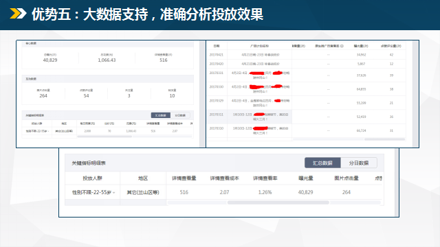Click 12 likes-comments value in 20170420 row
Image resolution: width=440 pixels, height=247 pixels.
point(391,64)
